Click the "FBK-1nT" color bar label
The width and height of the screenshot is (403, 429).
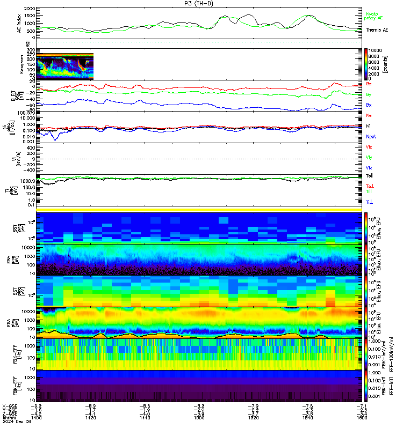click(x=384, y=386)
